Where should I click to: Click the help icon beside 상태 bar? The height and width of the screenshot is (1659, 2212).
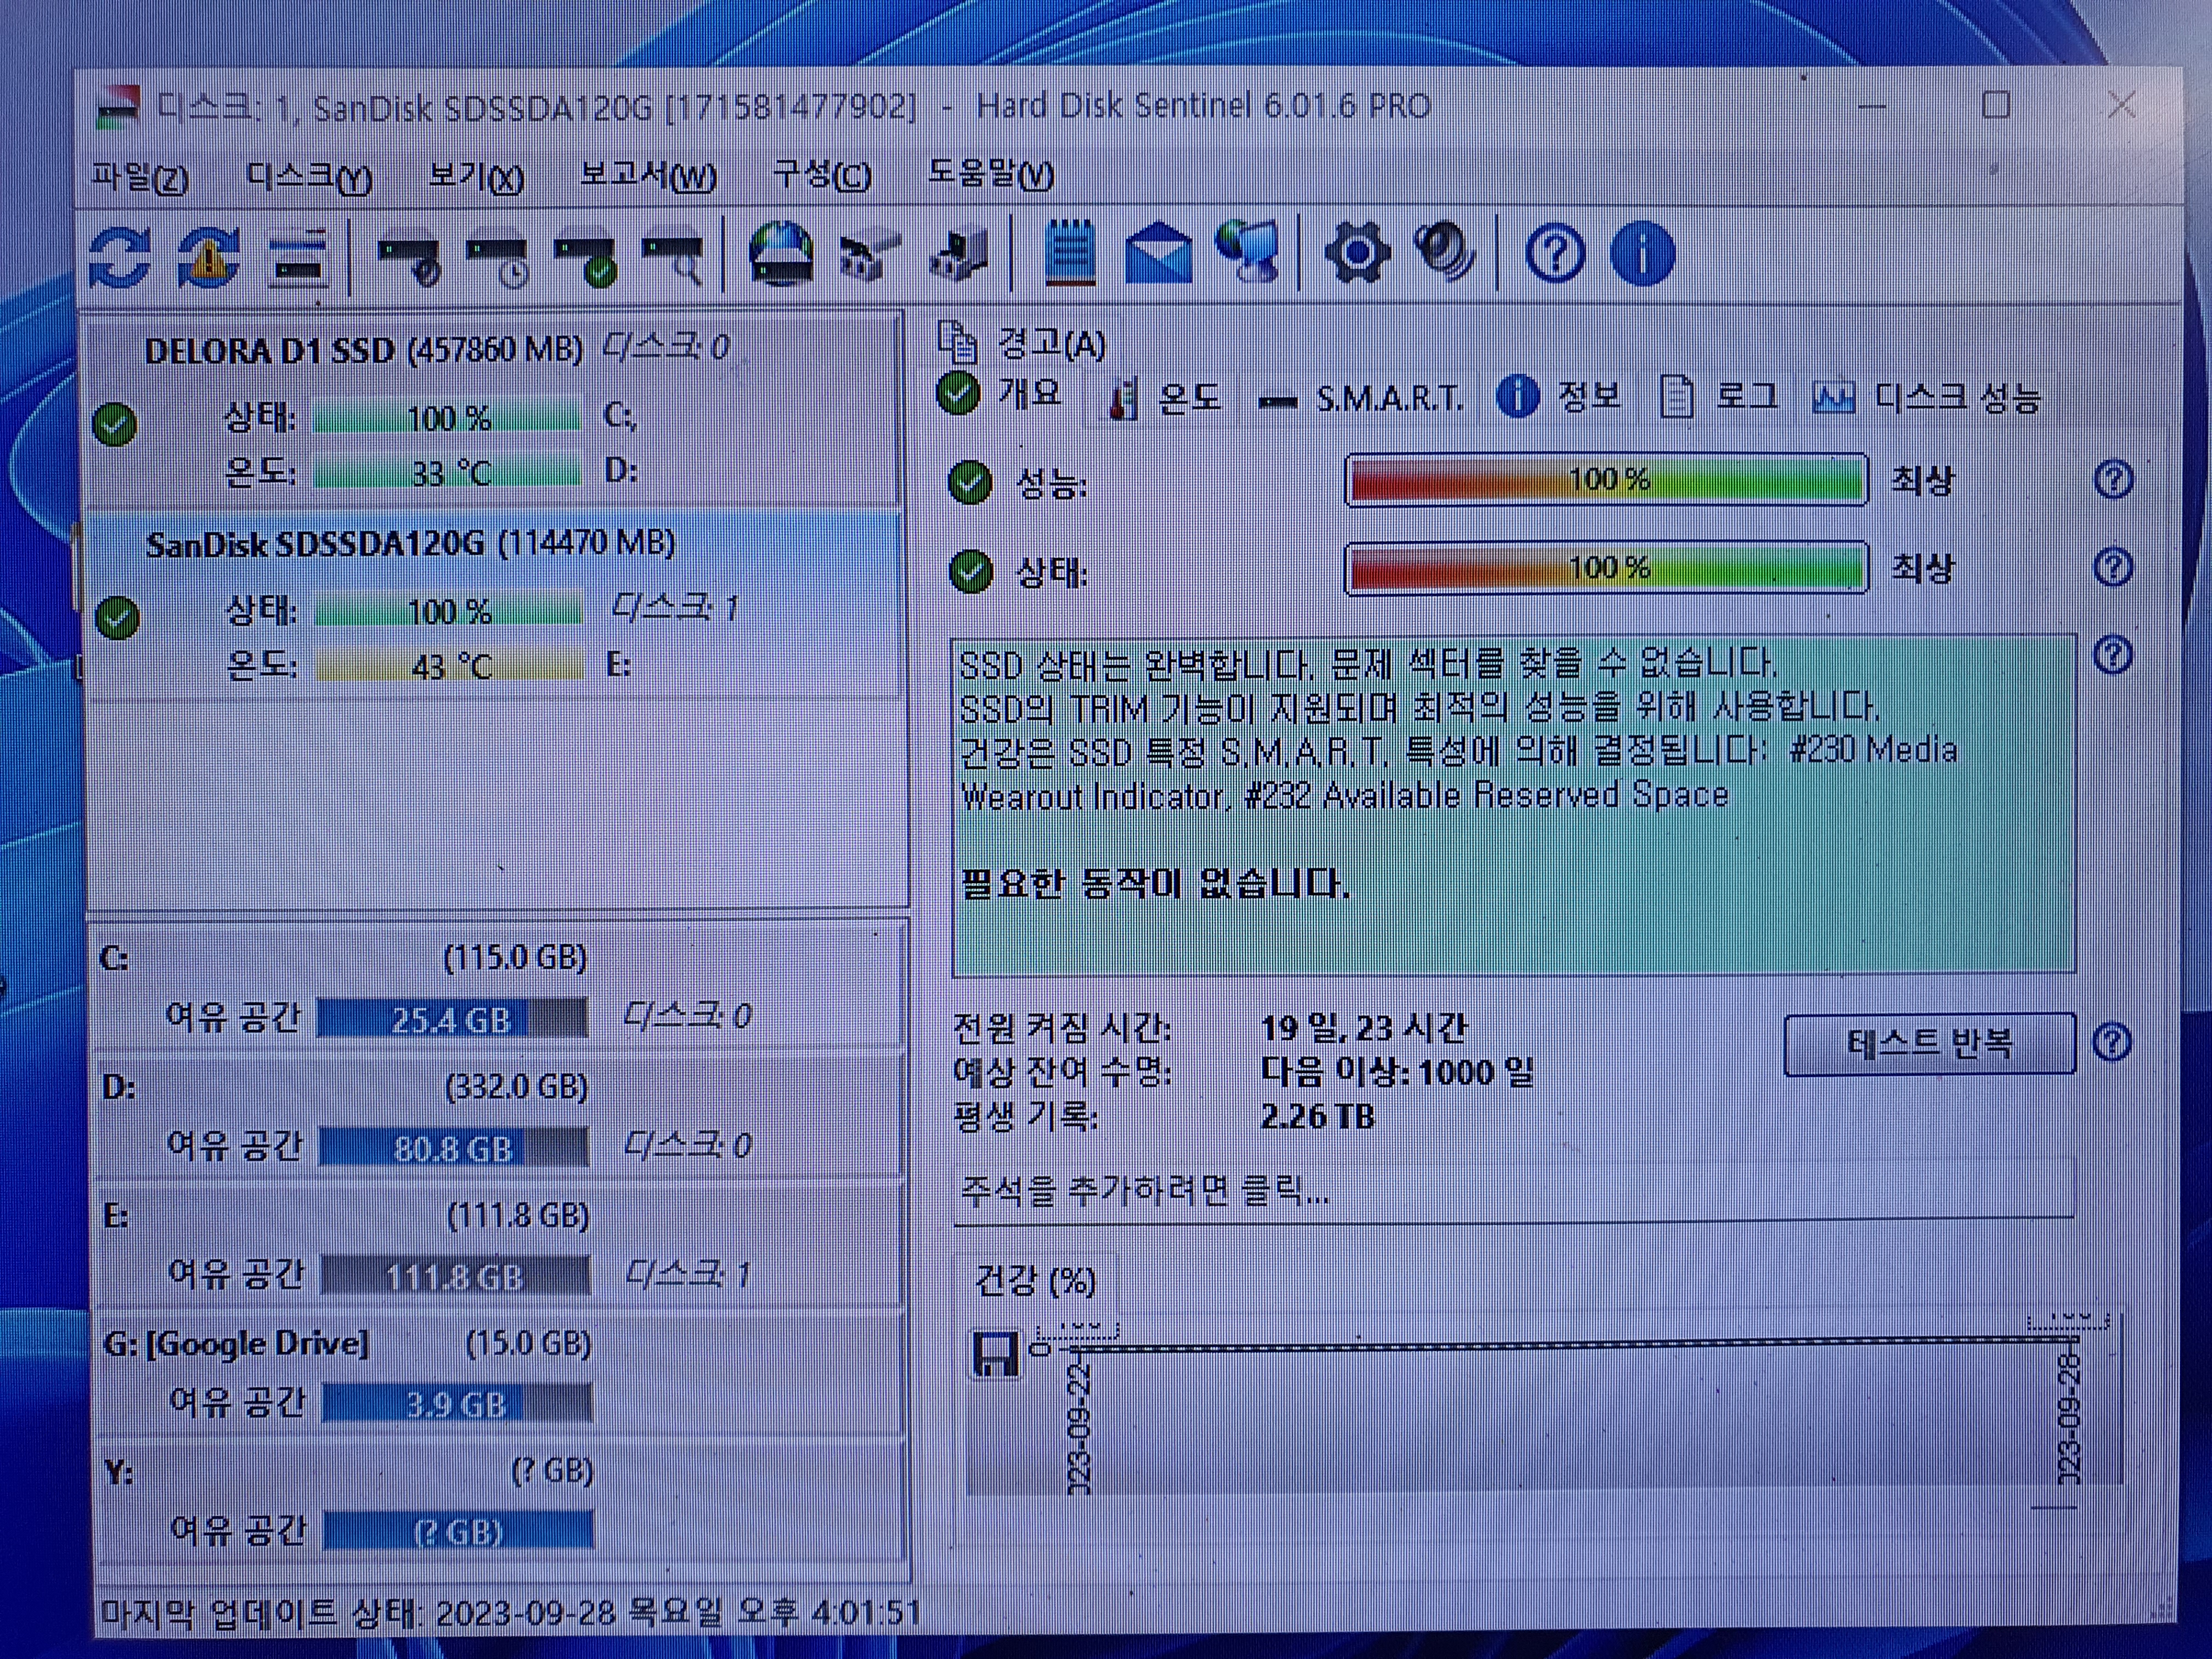2112,568
